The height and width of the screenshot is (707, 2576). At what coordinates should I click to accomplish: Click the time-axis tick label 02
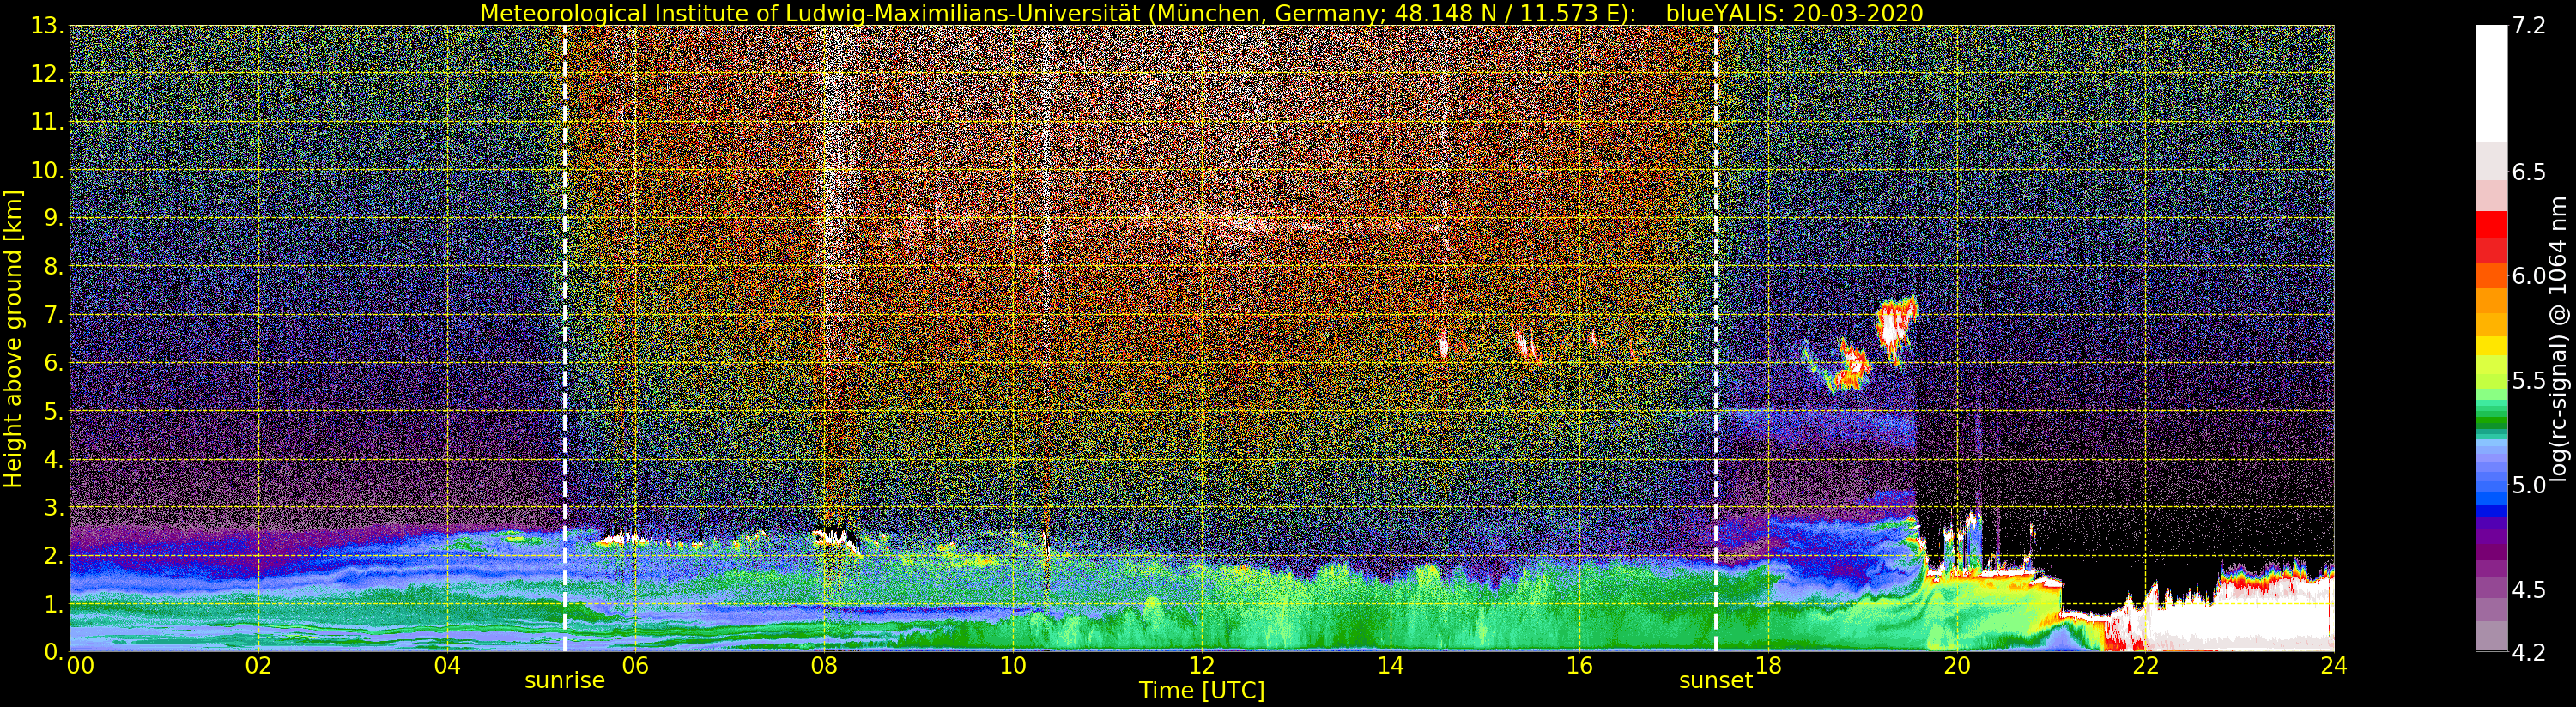pos(258,666)
